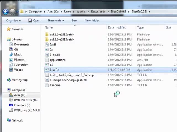177x132 pixels.
Task: Click the Computer icon in navigation pane
Action: click(9, 90)
